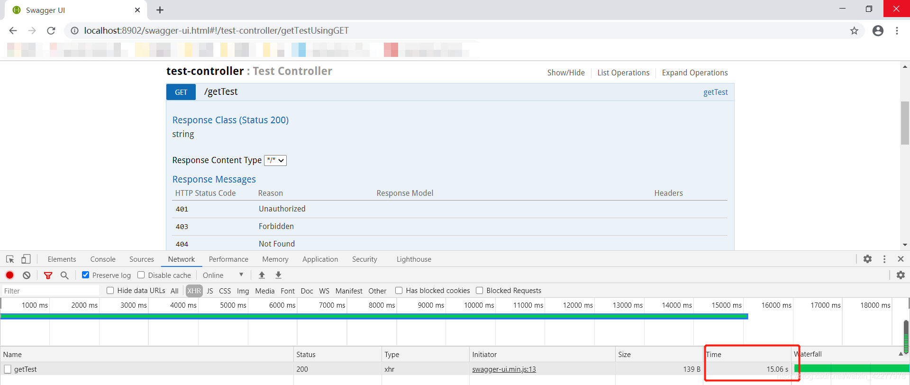Bookmark this page with star icon
The width and height of the screenshot is (910, 385).
[854, 31]
